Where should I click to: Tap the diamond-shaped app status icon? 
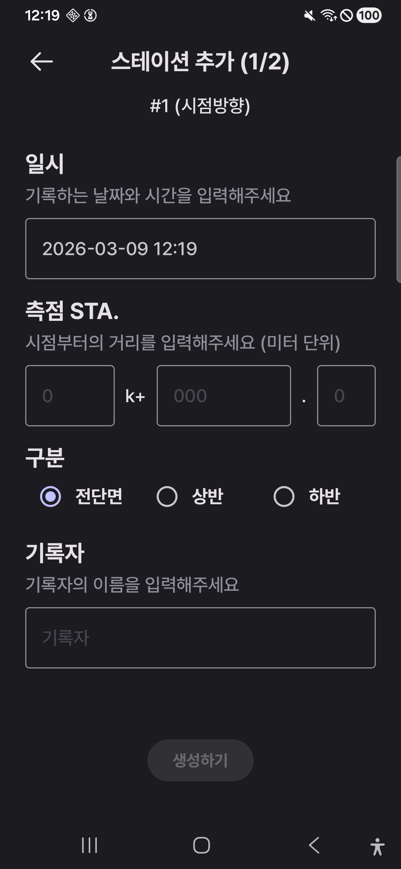pos(73,16)
